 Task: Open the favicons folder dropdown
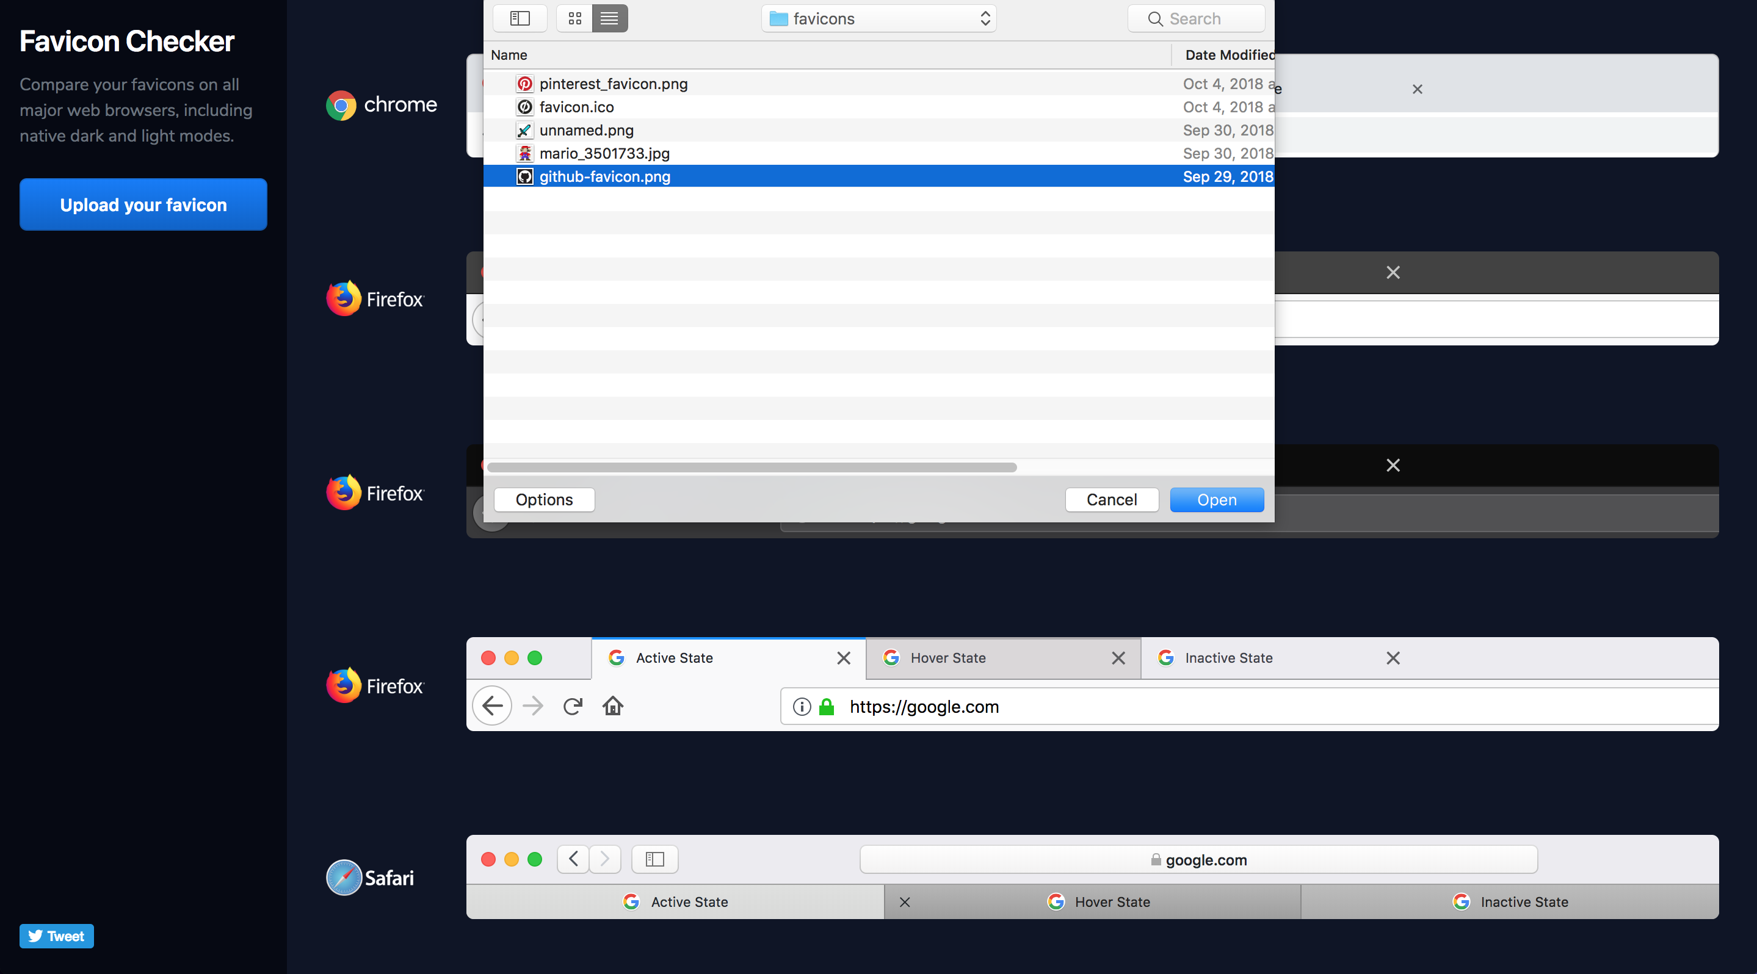tap(878, 18)
